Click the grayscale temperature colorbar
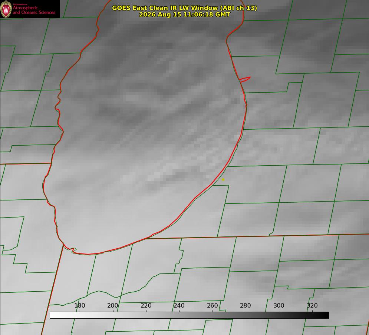 pos(189,315)
